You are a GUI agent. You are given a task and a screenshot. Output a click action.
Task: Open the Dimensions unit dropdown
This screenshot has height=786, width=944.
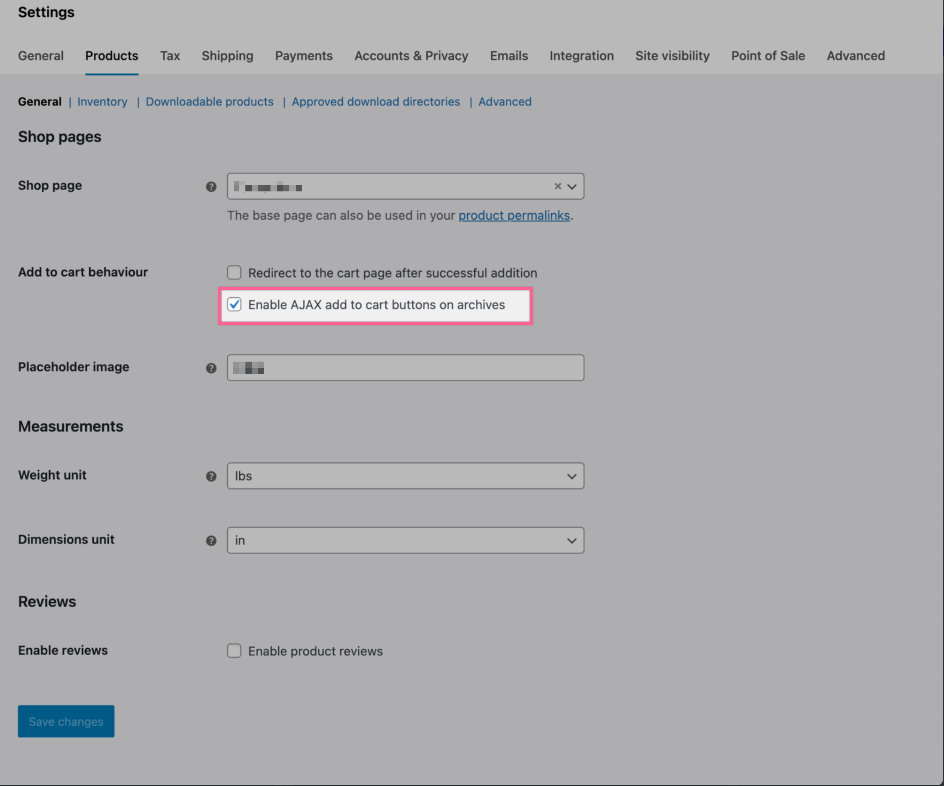click(x=405, y=540)
